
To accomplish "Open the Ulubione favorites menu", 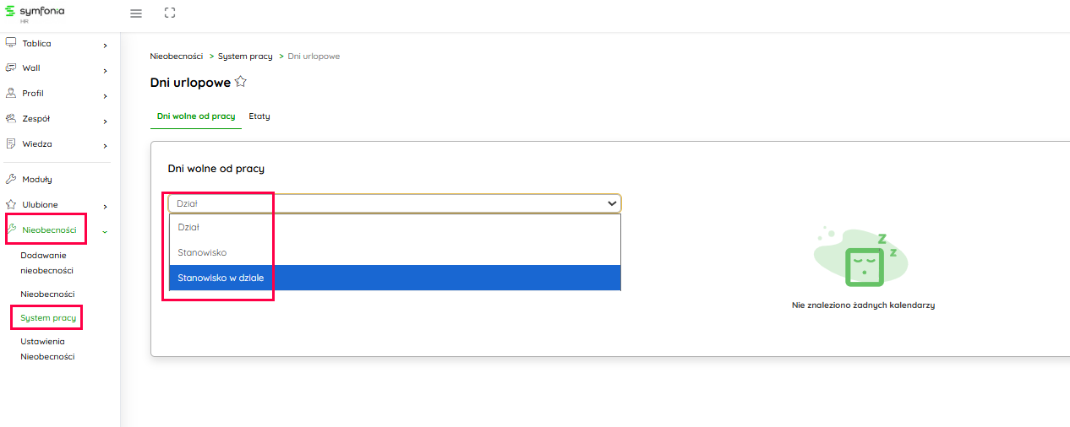I will pos(40,205).
